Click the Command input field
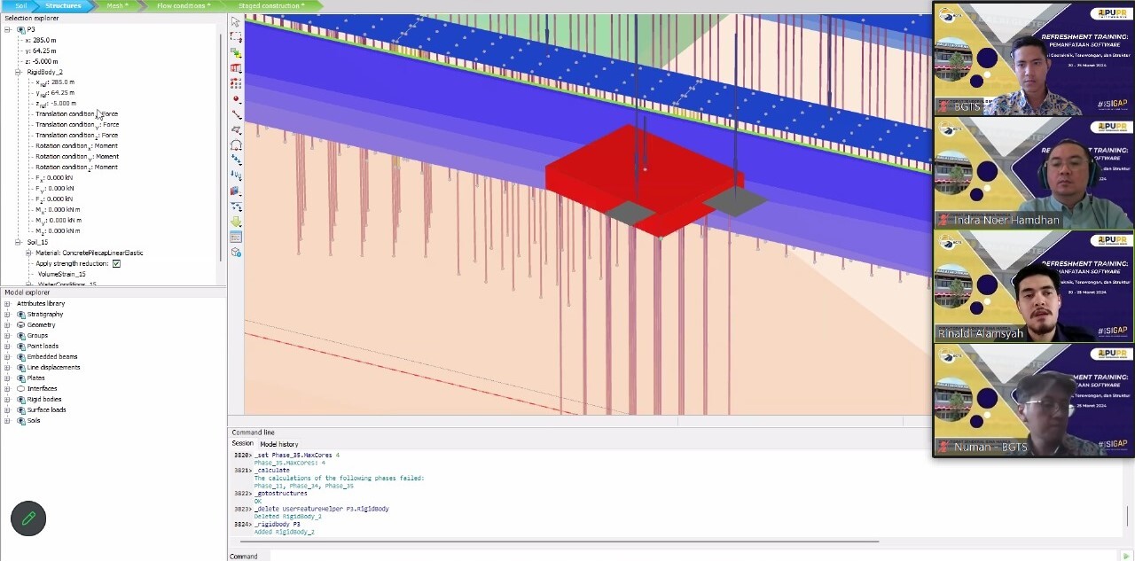Image resolution: width=1135 pixels, height=561 pixels. point(692,556)
